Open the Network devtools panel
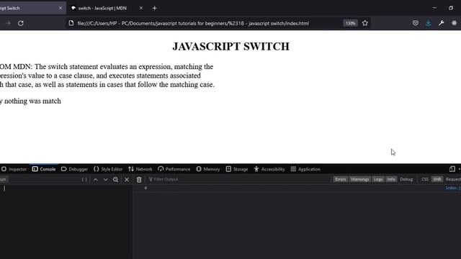Viewport: 461px width, 259px height. (140, 169)
